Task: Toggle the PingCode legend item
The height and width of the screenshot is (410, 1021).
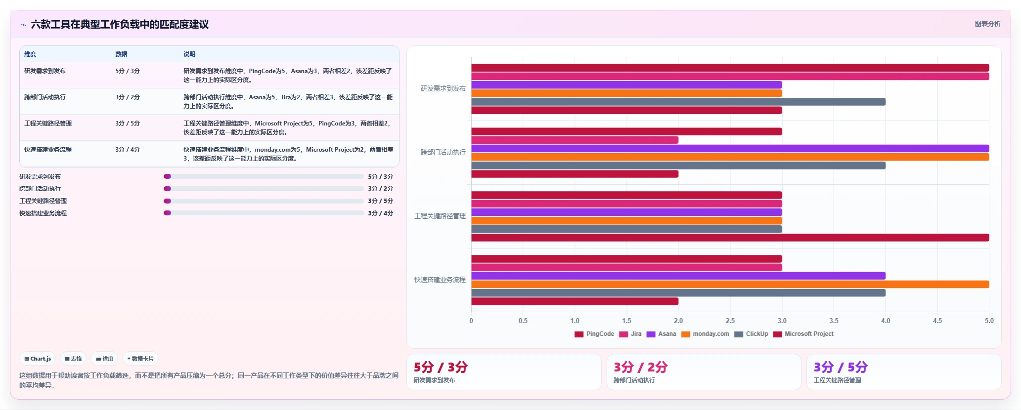Action: click(594, 334)
